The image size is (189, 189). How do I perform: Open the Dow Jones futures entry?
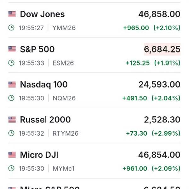tap(94, 20)
